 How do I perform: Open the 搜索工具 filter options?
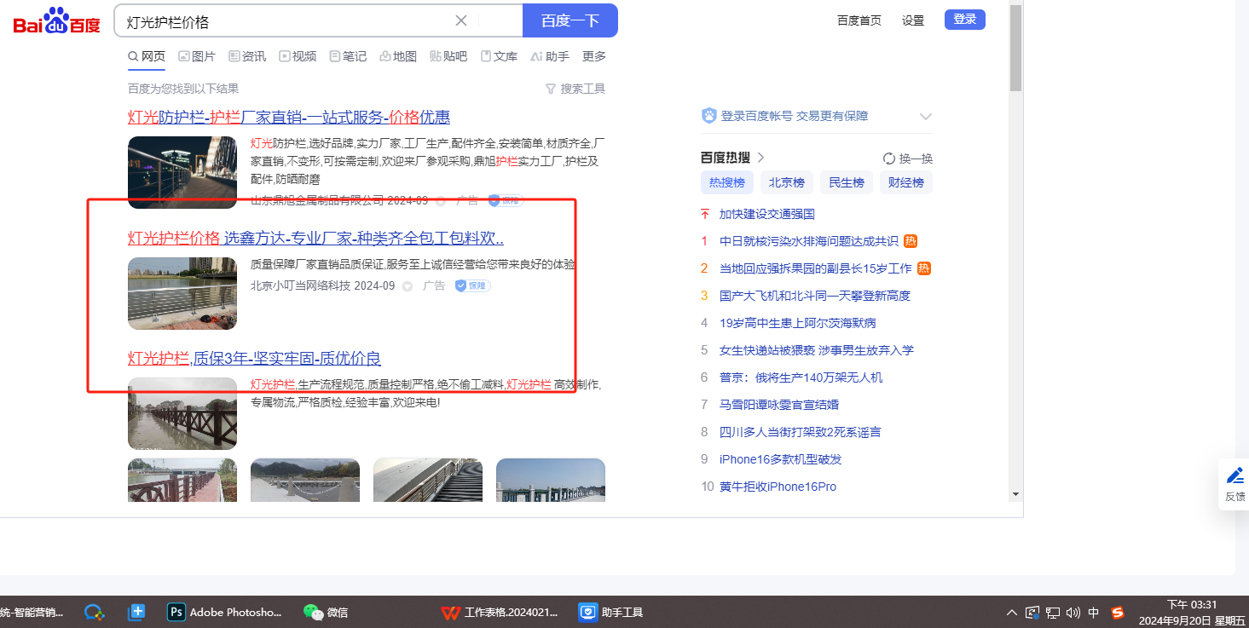(x=575, y=89)
